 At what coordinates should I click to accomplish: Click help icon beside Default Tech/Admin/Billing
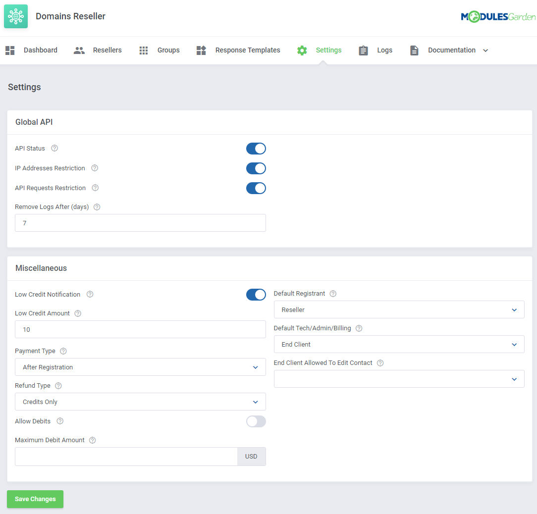point(359,328)
